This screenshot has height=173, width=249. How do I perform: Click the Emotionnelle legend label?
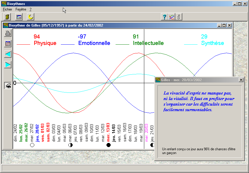click(x=94, y=43)
